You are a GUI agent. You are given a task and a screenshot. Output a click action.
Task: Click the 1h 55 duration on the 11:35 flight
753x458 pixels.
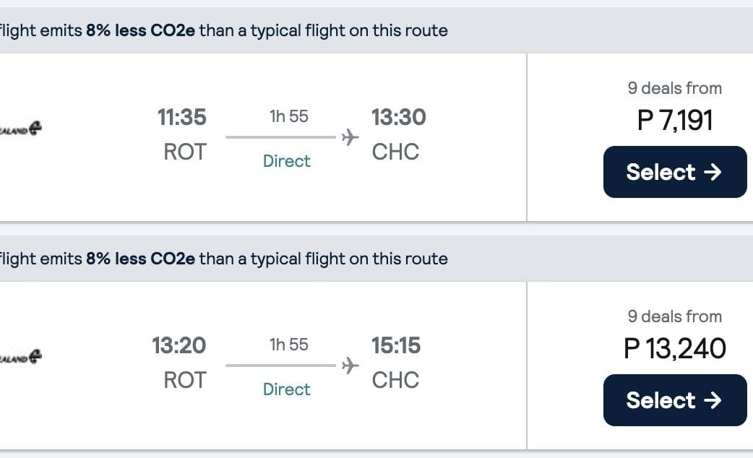click(289, 116)
